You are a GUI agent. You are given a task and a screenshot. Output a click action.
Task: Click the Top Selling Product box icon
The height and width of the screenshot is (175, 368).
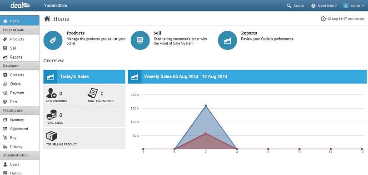click(x=52, y=136)
